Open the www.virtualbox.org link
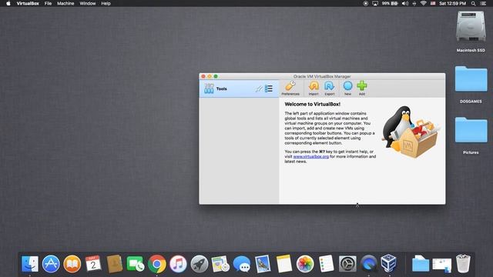This screenshot has height=277, width=493. (x=311, y=156)
